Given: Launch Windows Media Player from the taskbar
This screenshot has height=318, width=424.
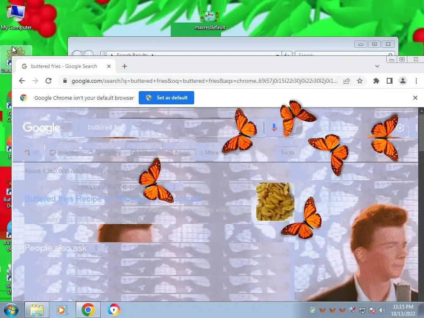Looking at the screenshot, I should tap(62, 310).
